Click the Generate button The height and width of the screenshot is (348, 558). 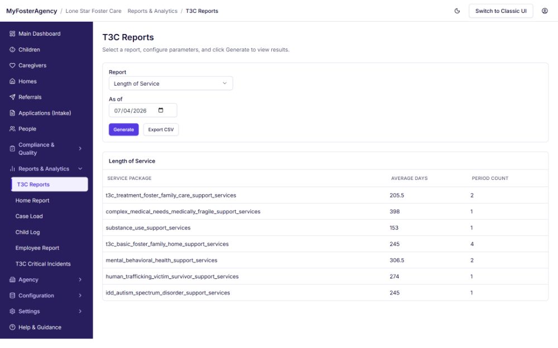[x=124, y=130]
